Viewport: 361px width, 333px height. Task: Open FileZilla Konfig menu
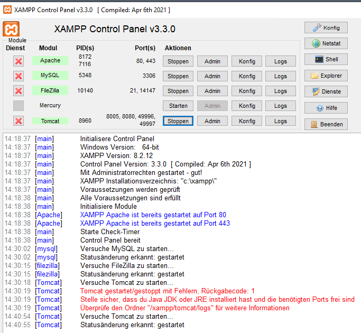(x=247, y=91)
